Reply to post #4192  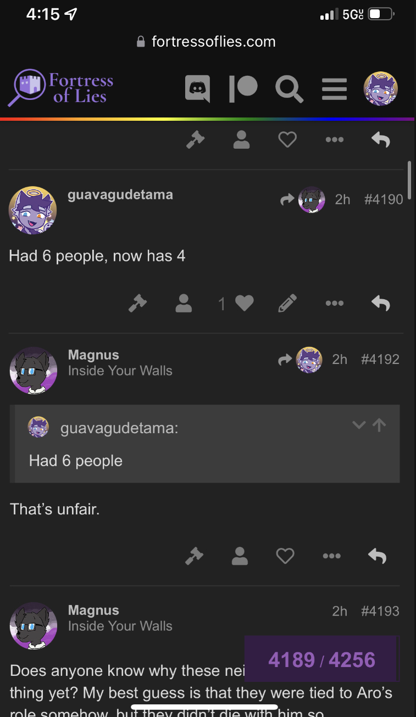(x=378, y=556)
